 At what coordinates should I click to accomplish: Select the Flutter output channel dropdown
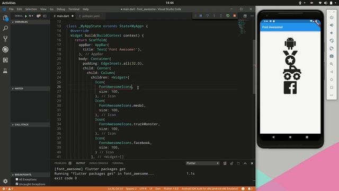pyautogui.click(x=202, y=163)
